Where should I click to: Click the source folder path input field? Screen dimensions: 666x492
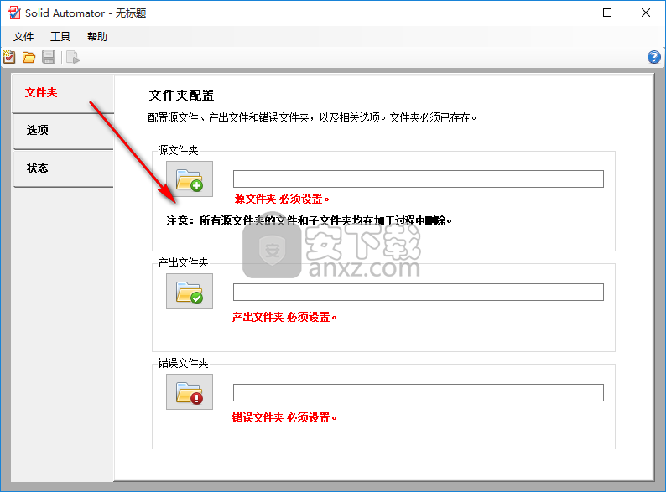[419, 179]
